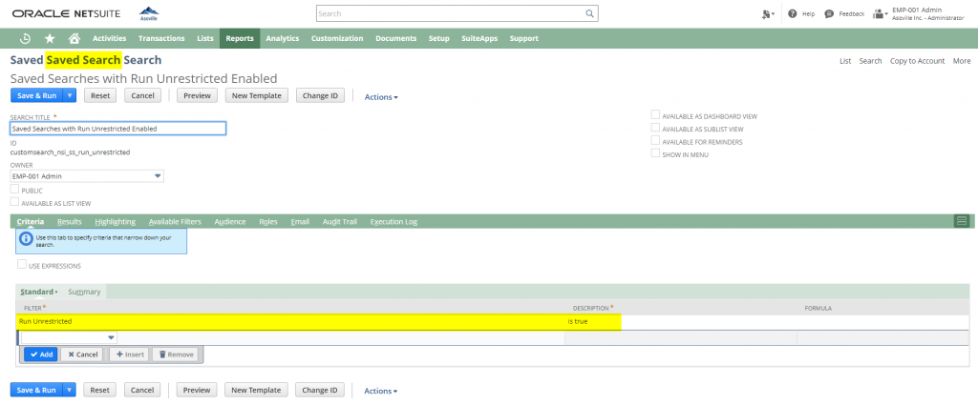The height and width of the screenshot is (405, 978).
Task: Open the new filter field dropdown
Action: pyautogui.click(x=112, y=337)
